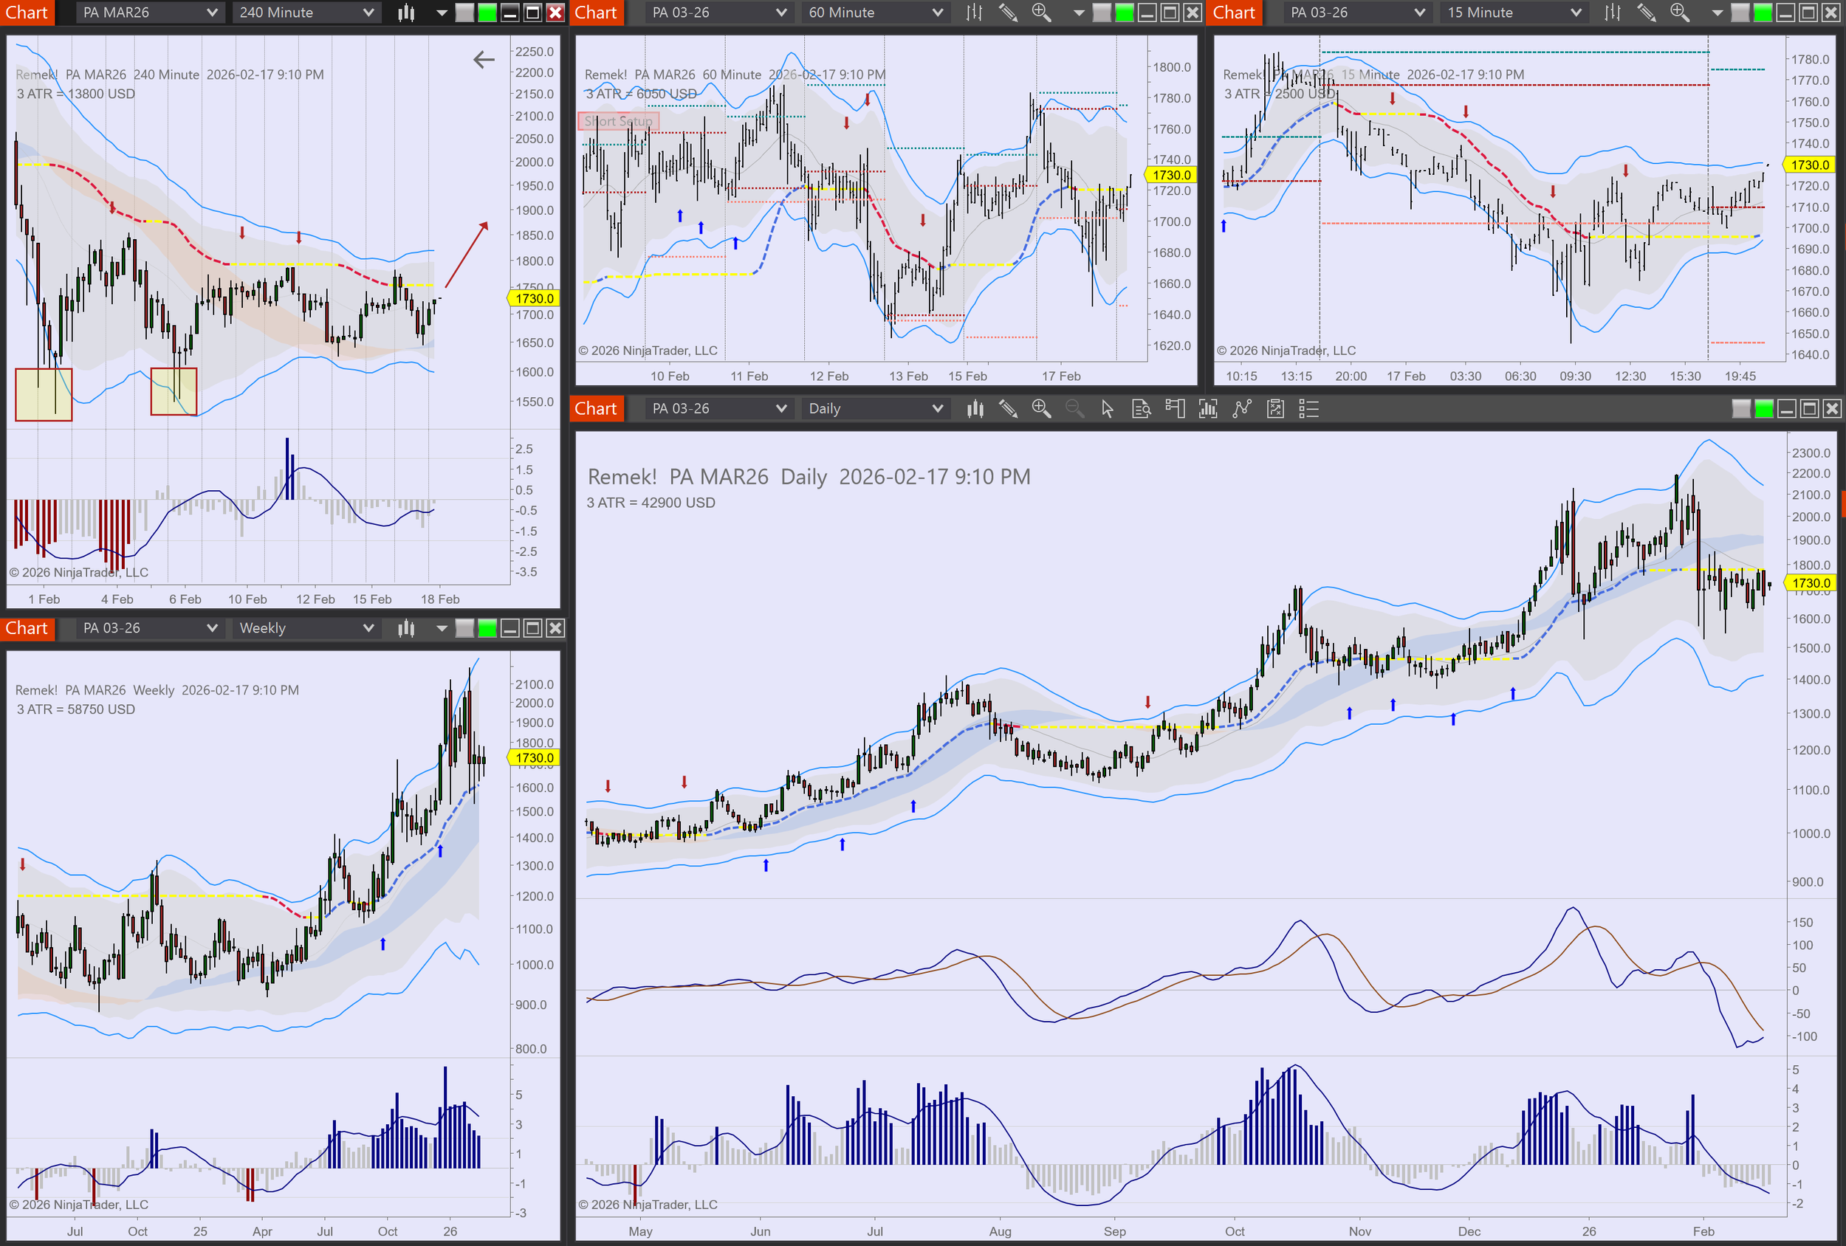This screenshot has height=1246, width=1846.
Task: Open Data Box icon in Daily chart toolbar
Action: pyautogui.click(x=1141, y=409)
